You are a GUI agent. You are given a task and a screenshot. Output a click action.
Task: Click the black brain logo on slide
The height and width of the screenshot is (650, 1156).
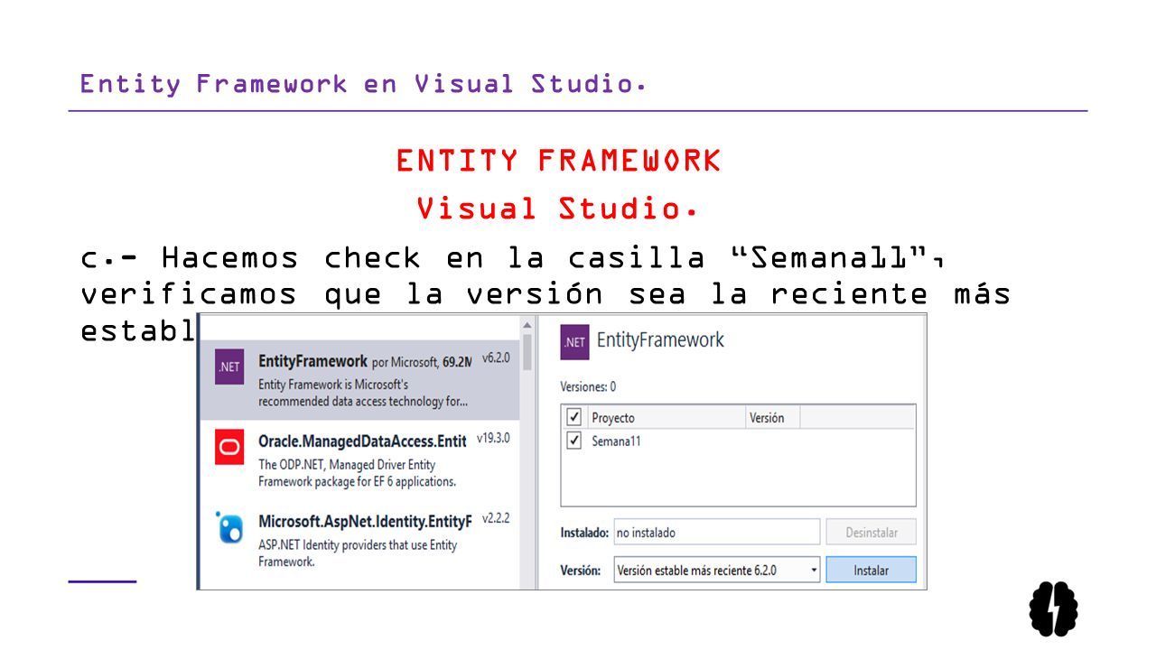click(x=1054, y=608)
